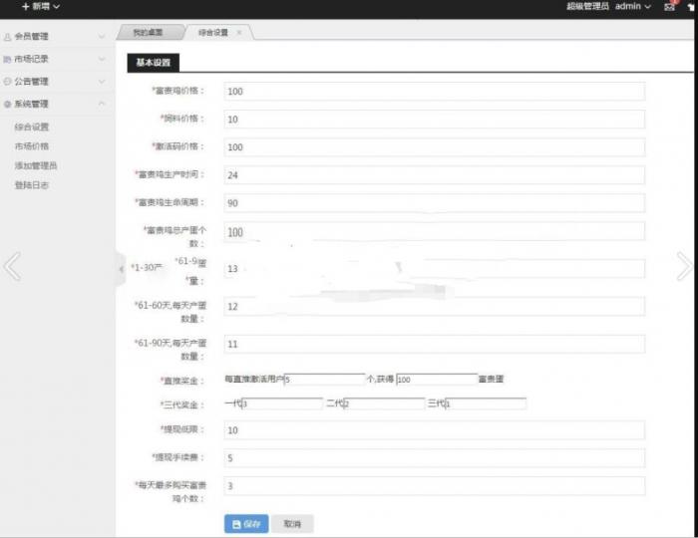Viewport: 698px width, 538px height.
Task: Open the 新增 dropdown in top bar
Action: coord(40,7)
